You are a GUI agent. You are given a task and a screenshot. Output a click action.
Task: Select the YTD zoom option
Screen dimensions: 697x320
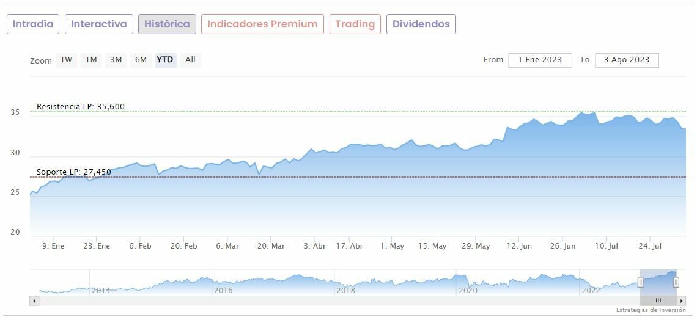pos(165,60)
